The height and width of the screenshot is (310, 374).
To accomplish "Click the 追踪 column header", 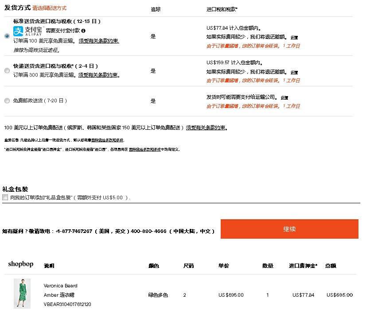I will click(x=156, y=9).
